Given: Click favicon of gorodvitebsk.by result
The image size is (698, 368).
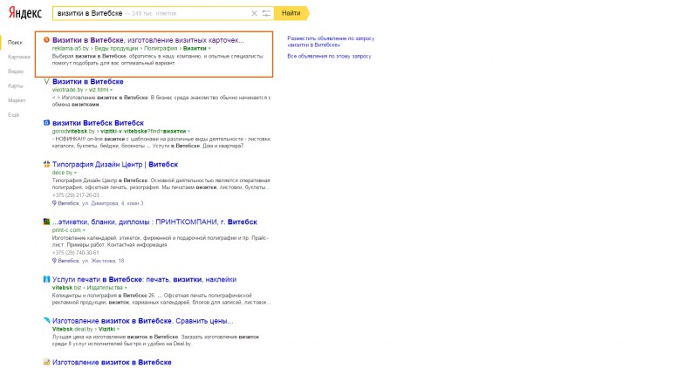Looking at the screenshot, I should pyautogui.click(x=46, y=123).
